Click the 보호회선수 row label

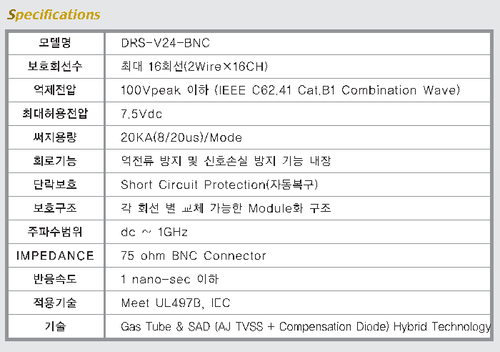pyautogui.click(x=55, y=67)
